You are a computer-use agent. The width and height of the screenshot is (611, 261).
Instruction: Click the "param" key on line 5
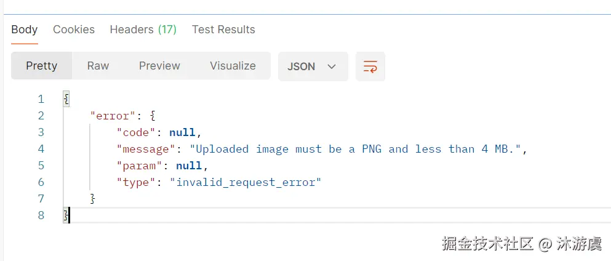click(x=140, y=166)
